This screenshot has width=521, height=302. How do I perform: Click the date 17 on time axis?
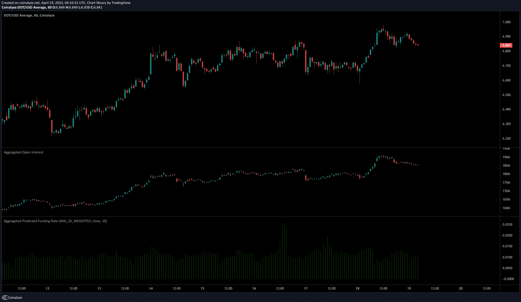click(x=306, y=288)
